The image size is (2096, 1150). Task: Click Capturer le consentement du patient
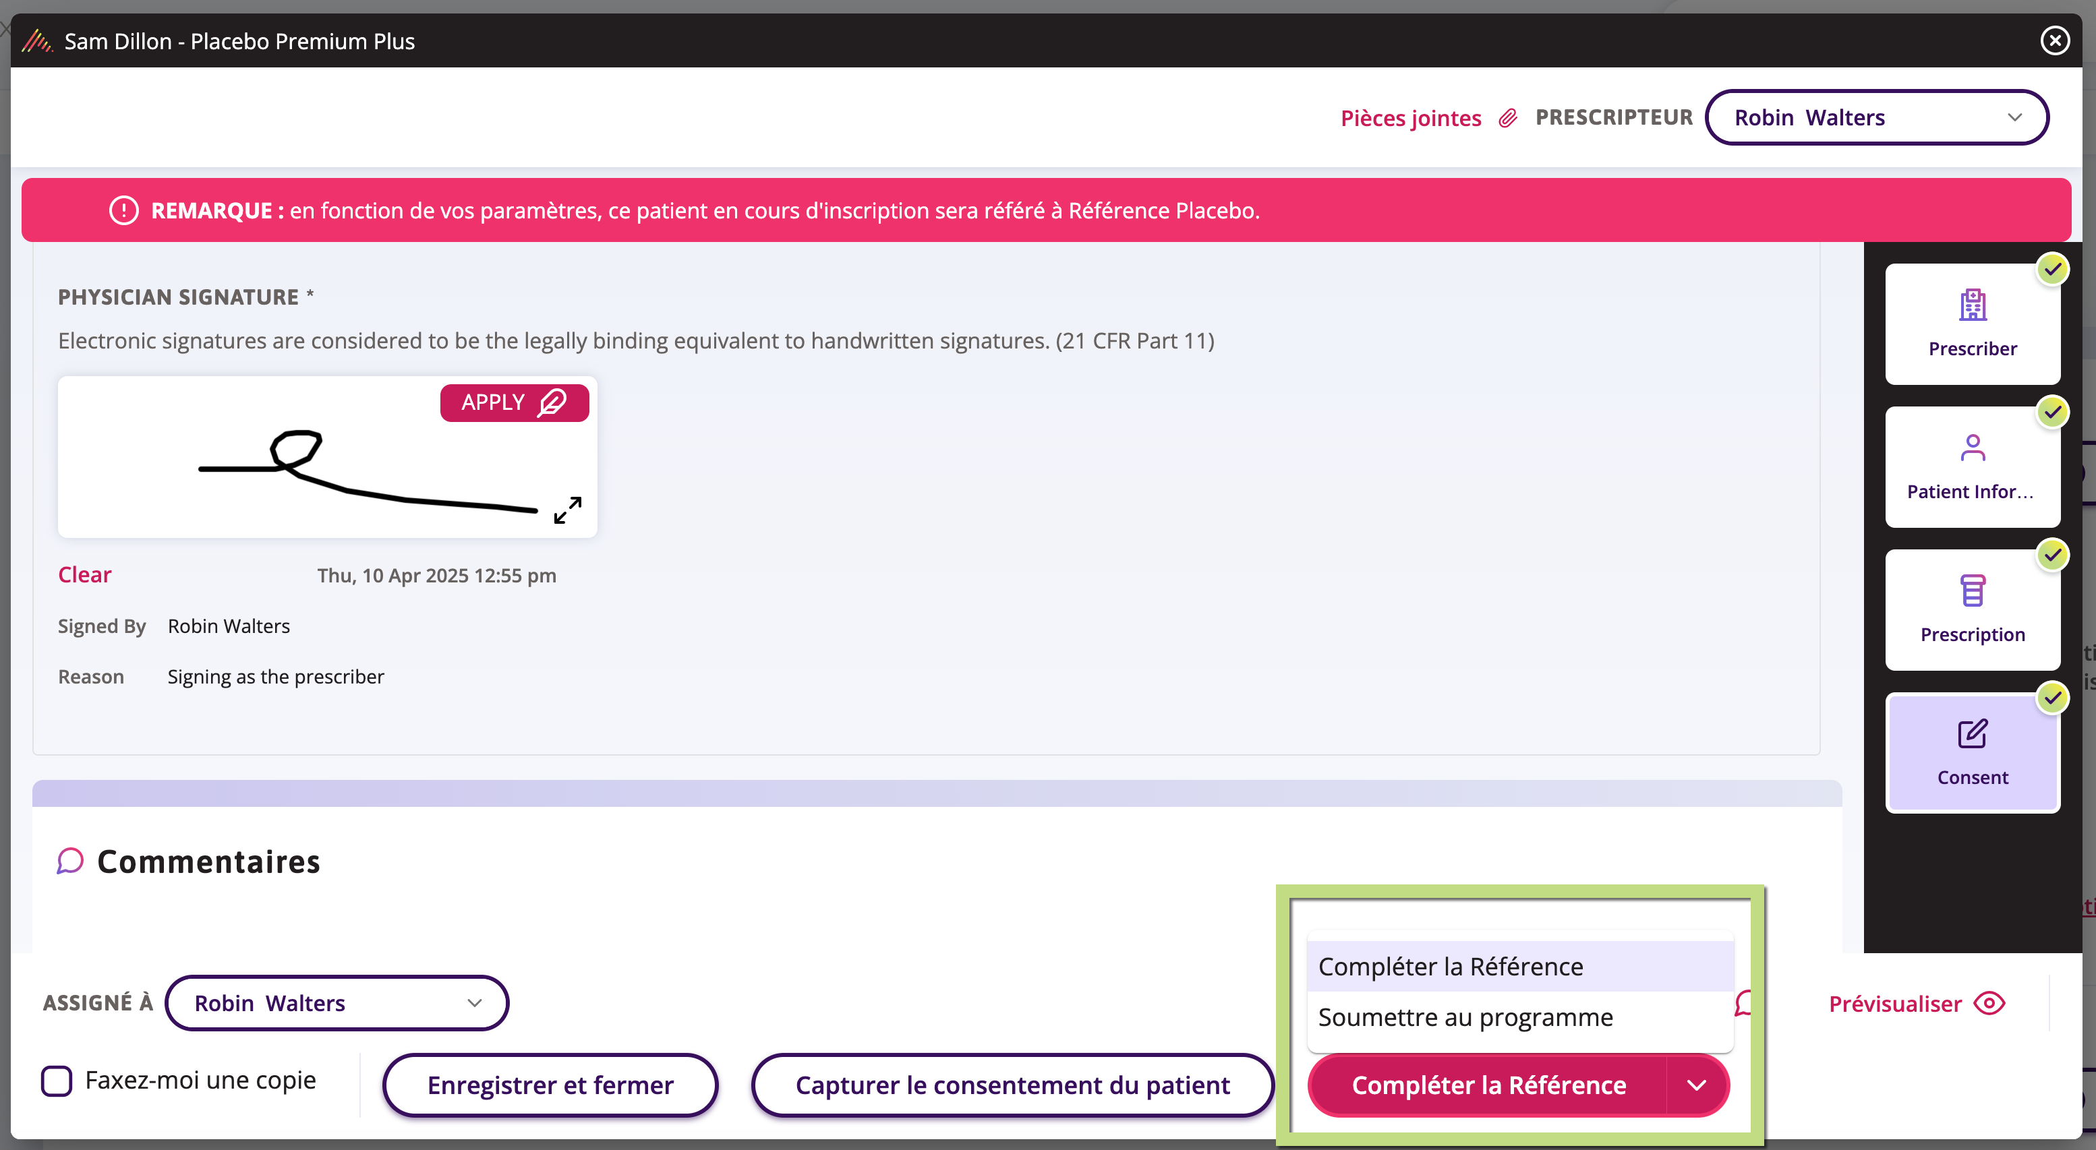[1012, 1085]
